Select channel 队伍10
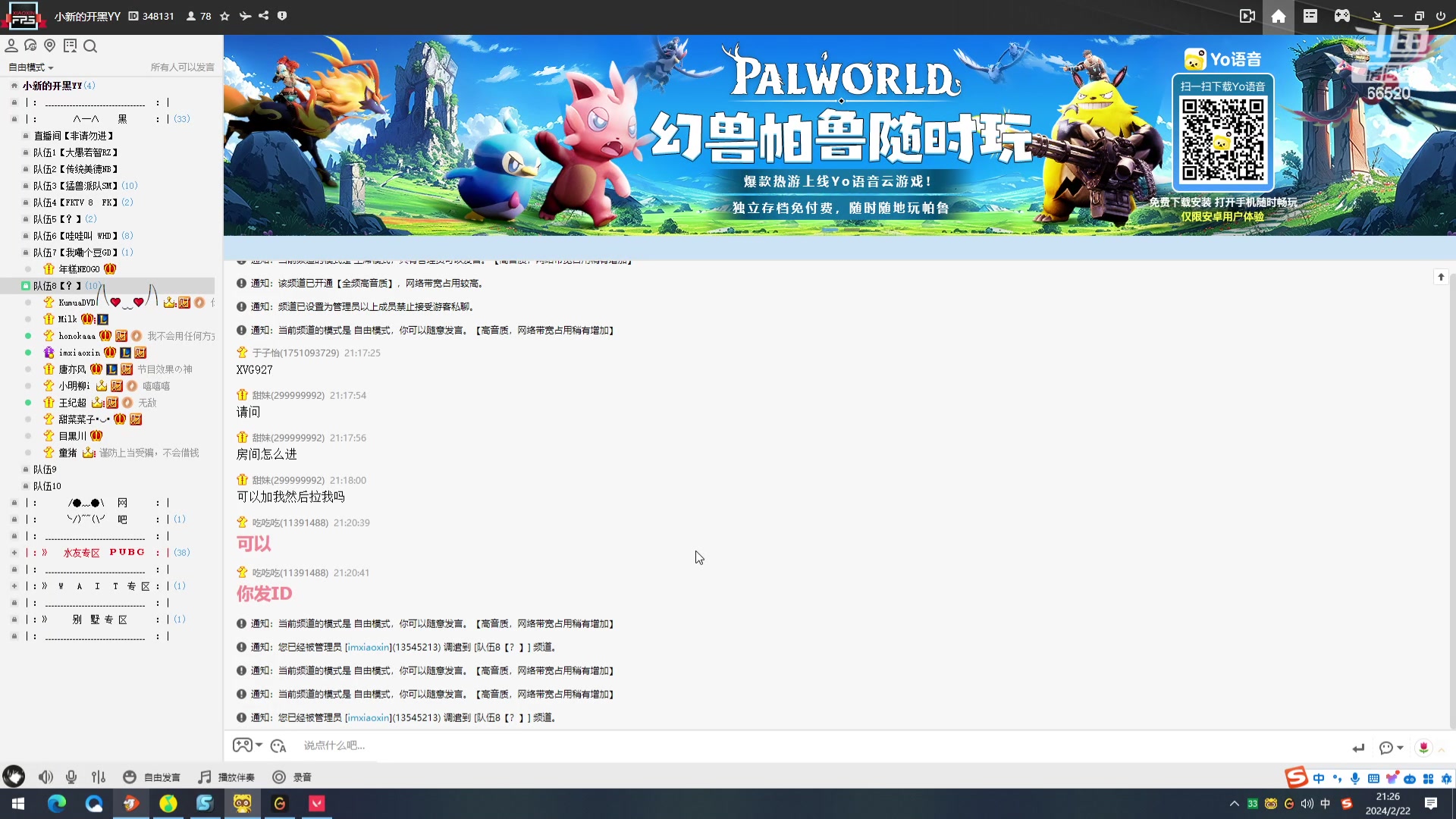This screenshot has height=819, width=1456. pos(47,486)
